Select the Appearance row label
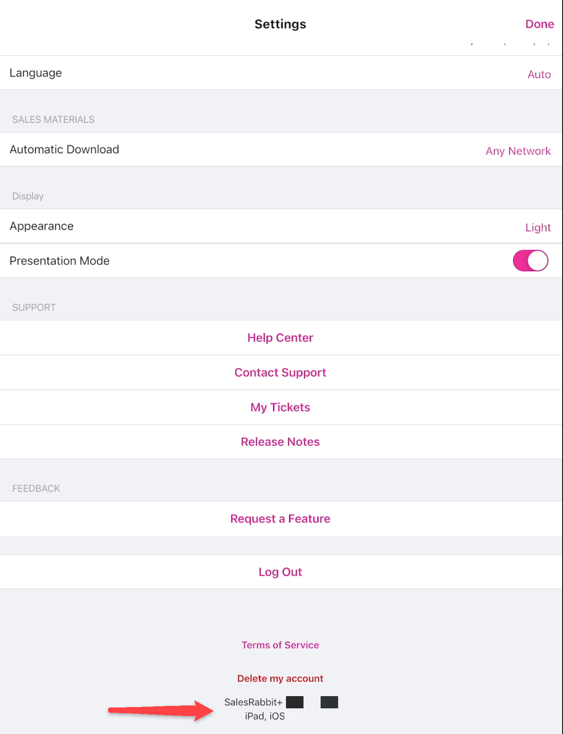Image resolution: width=563 pixels, height=734 pixels. pyautogui.click(x=42, y=226)
